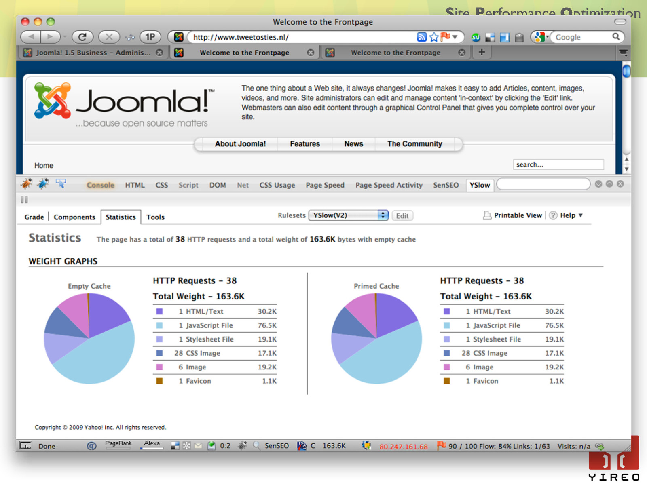Screen dimensions: 647x485
Task: Click Primed Cache Favicon brown swatch
Action: tap(447, 381)
